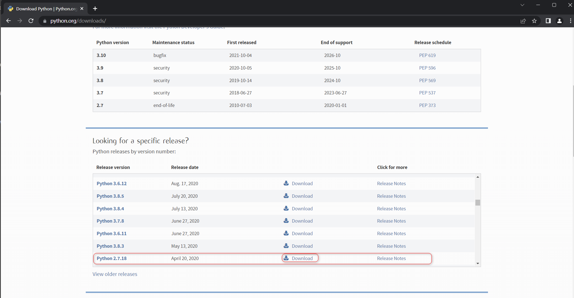Click Download link for Python 3.8.3

point(302,246)
